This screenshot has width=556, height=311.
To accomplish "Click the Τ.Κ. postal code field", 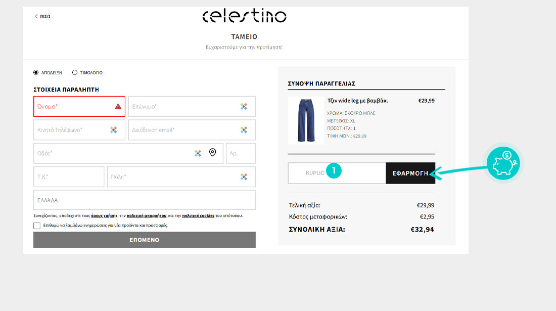I will 69,177.
